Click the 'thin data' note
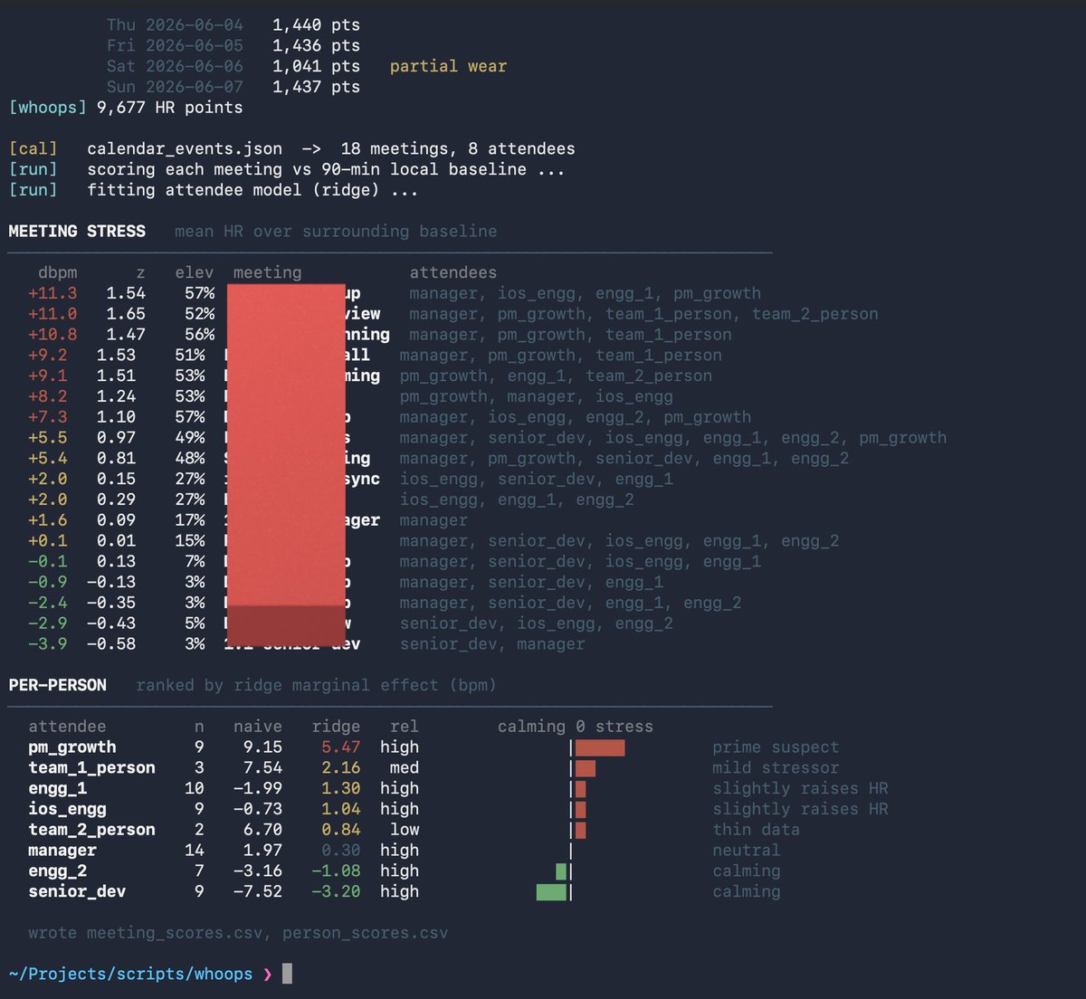This screenshot has width=1086, height=999. 756,830
